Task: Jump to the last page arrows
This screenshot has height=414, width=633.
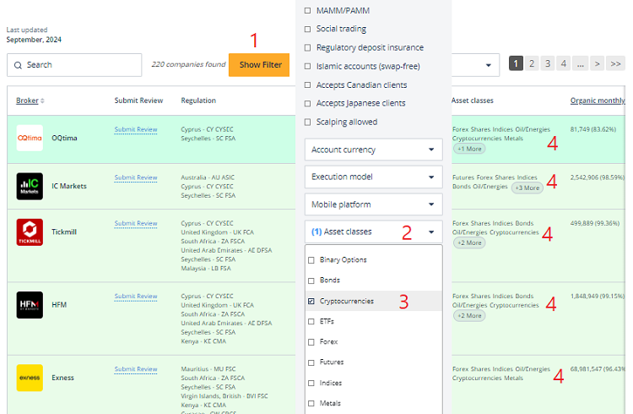Action: click(615, 63)
